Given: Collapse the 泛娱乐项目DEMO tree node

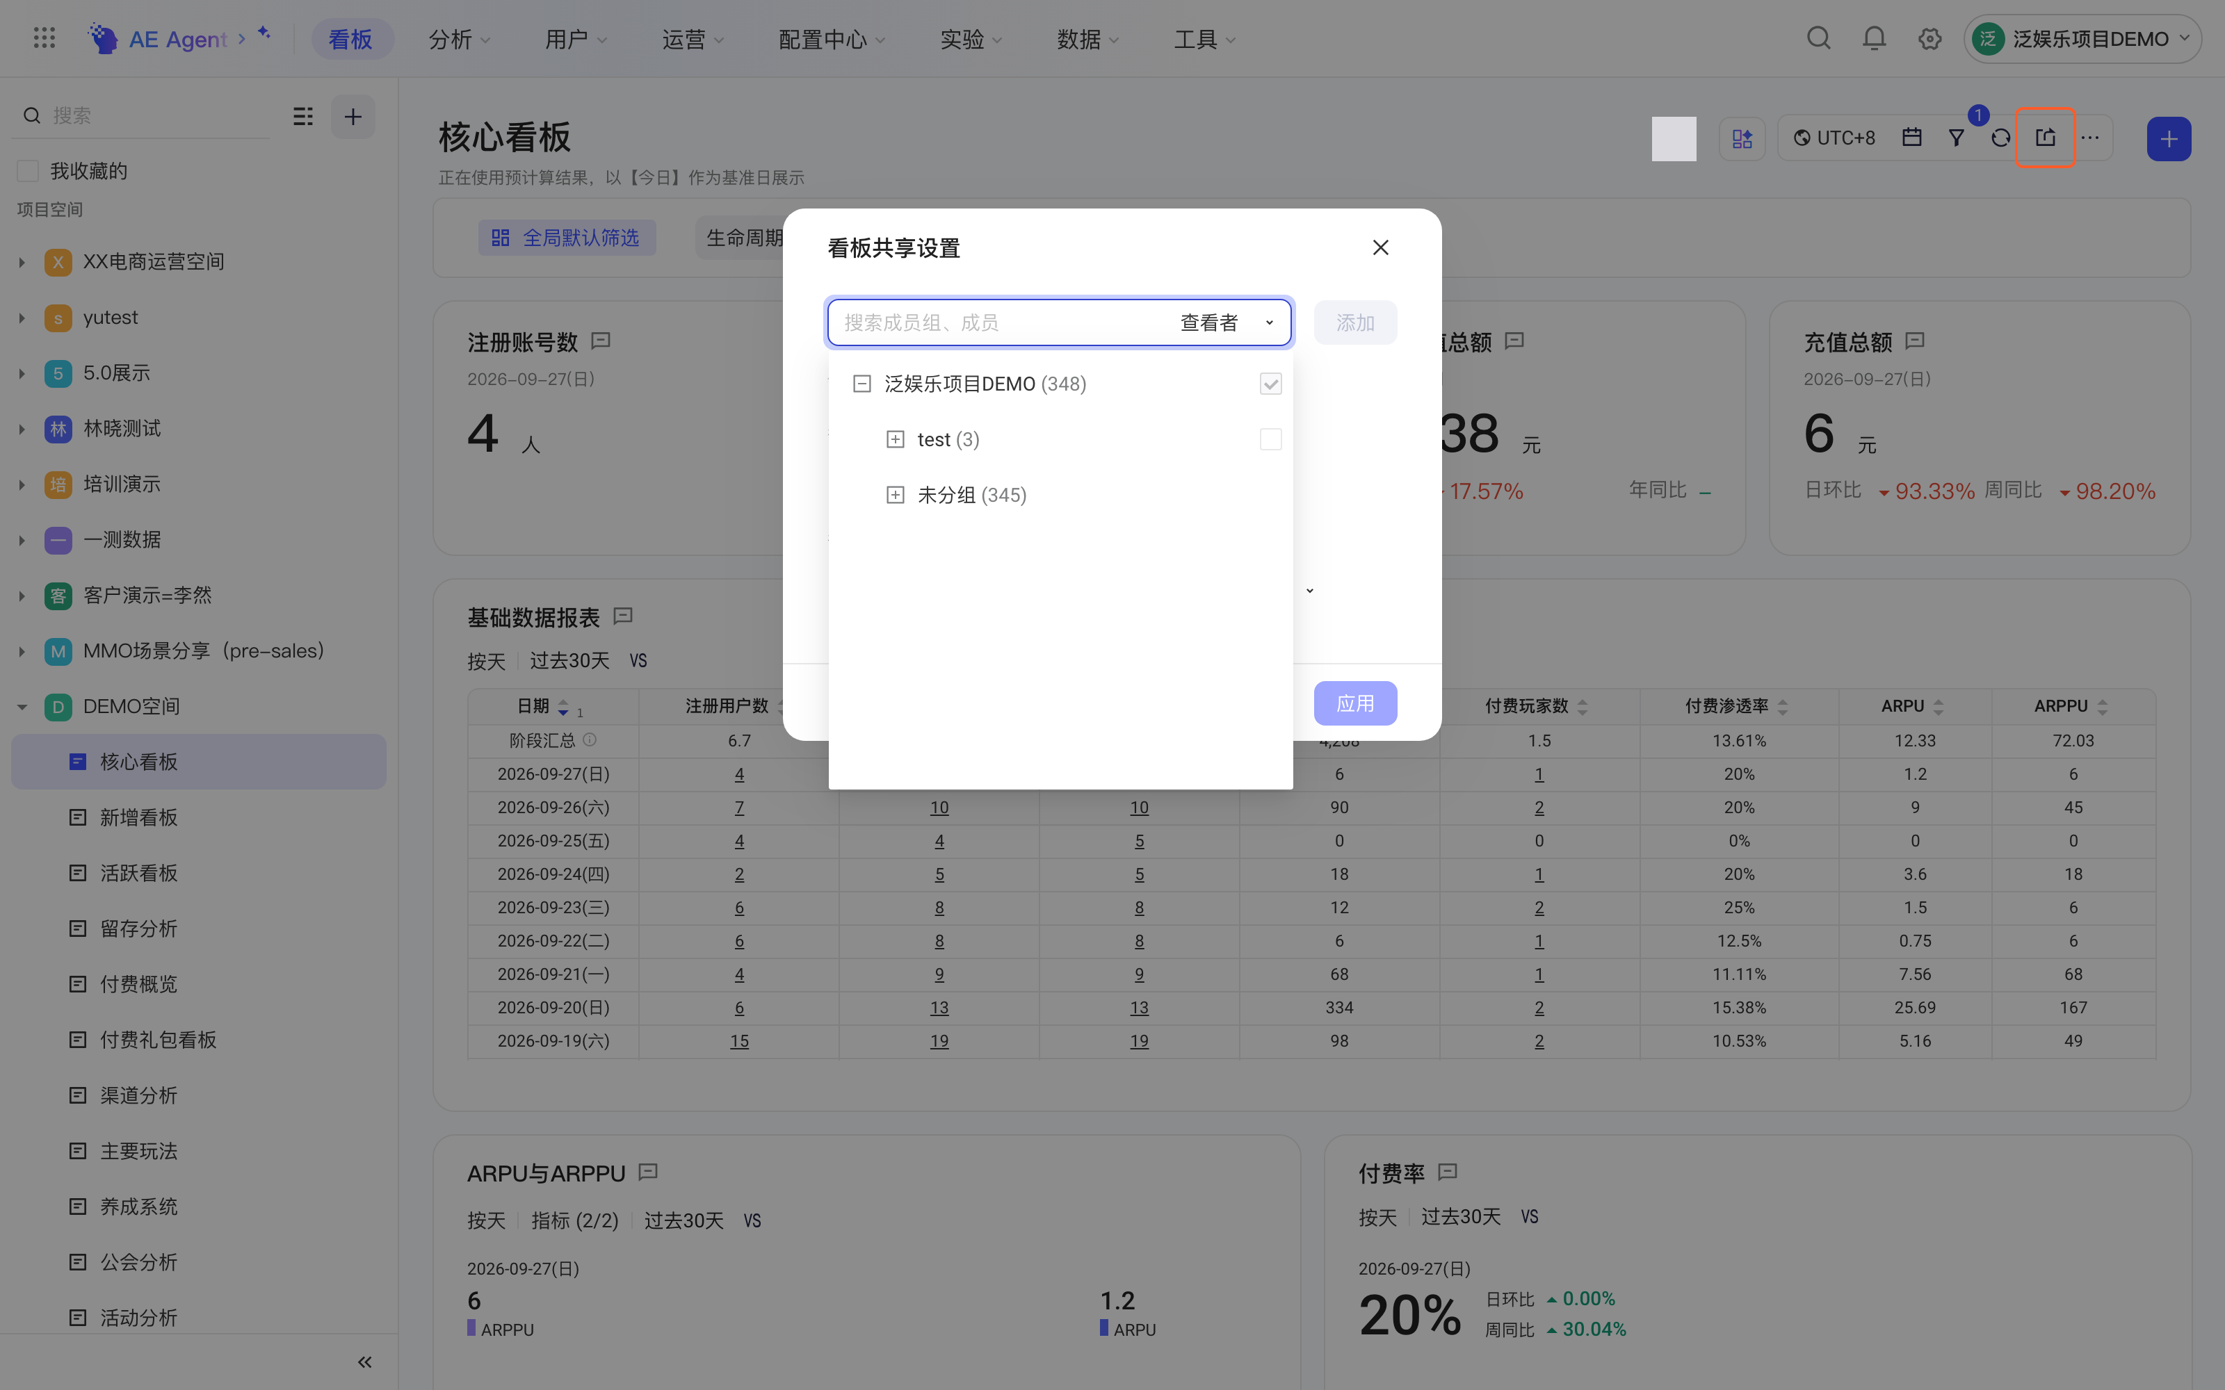Looking at the screenshot, I should pos(861,384).
